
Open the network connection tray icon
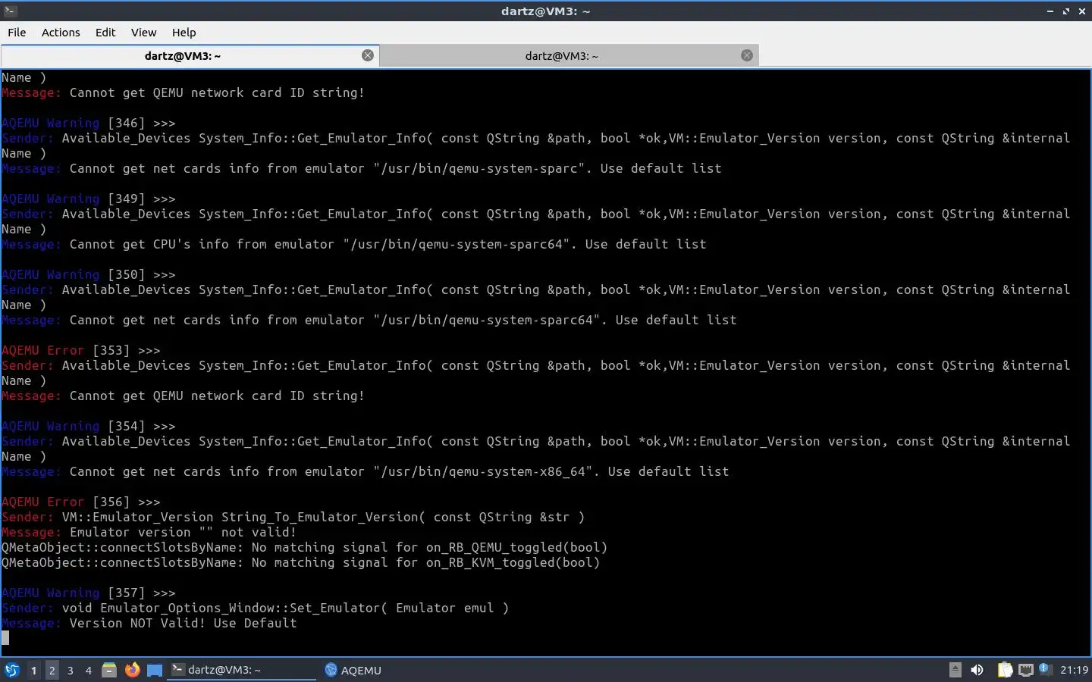[1026, 670]
